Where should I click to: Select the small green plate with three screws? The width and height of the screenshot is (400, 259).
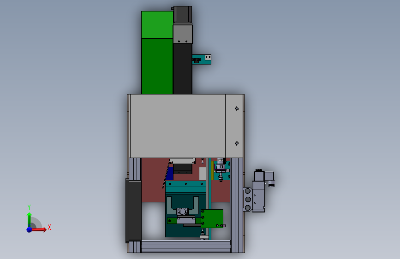[212, 219]
